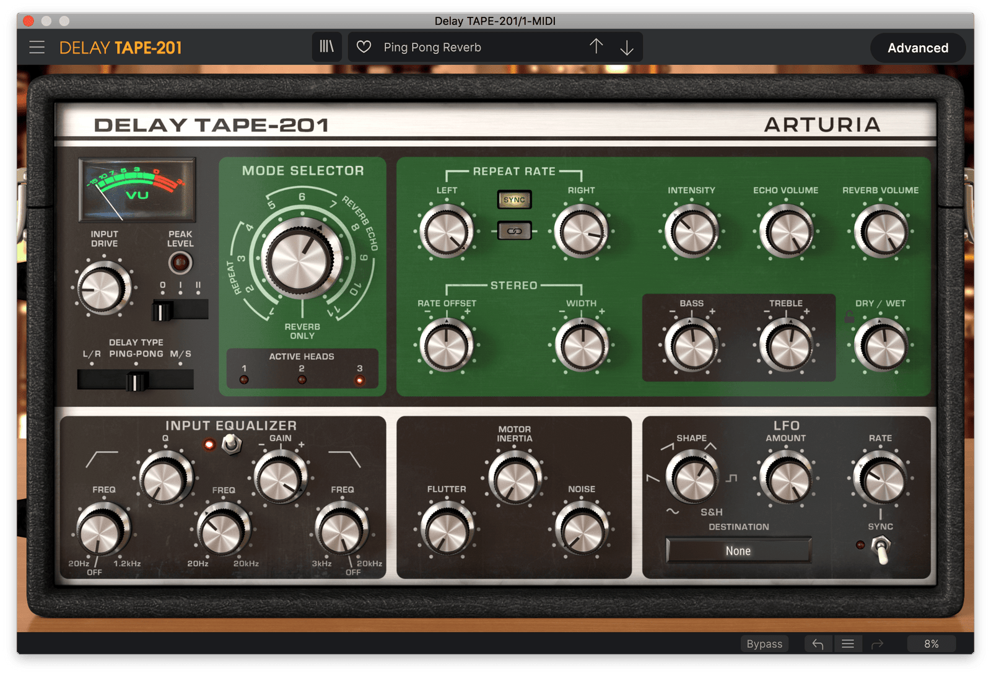Flip the LFO SYNC toggle switch
This screenshot has height=675, width=991.
pos(880,549)
